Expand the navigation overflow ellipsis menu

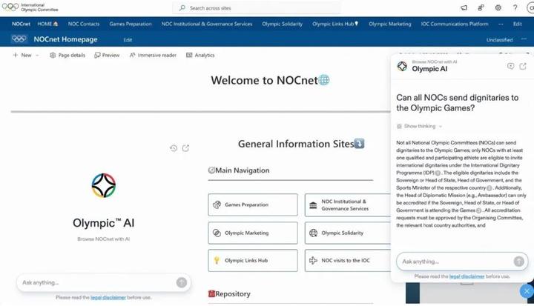501,24
